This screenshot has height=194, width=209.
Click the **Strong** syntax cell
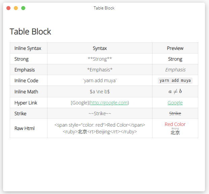(x=100, y=59)
